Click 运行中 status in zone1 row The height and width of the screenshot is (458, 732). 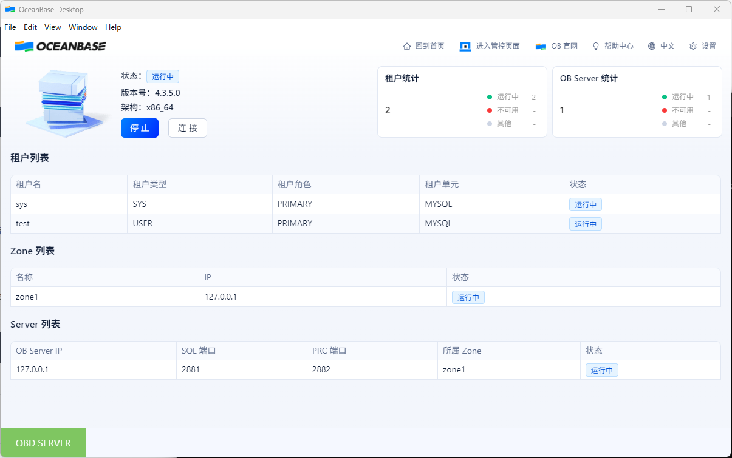[468, 297]
